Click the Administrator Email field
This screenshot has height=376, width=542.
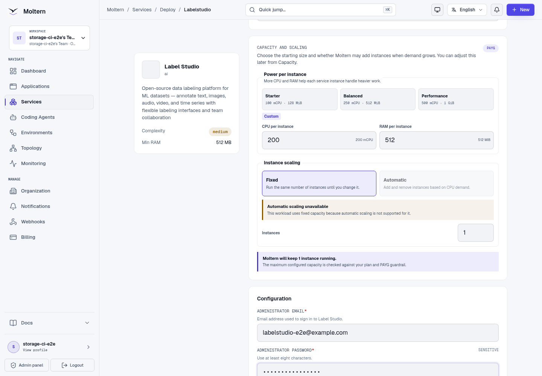[x=378, y=333]
